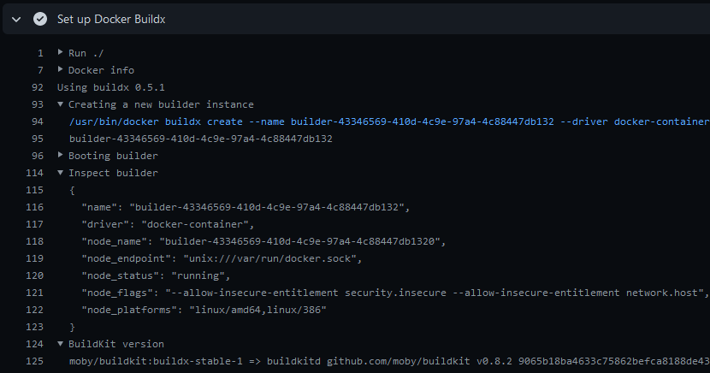
Task: Collapse the "BuildKit version" log group
Action: (x=61, y=344)
